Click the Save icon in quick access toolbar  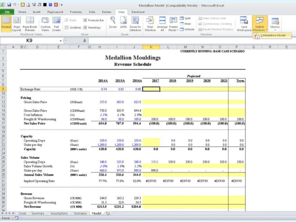point(9,4)
